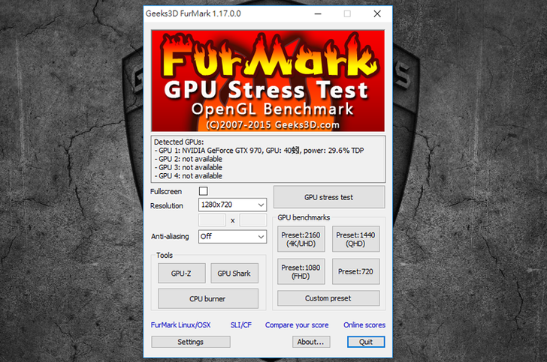Open the Settings dialog
The width and height of the screenshot is (547, 362).
click(190, 342)
